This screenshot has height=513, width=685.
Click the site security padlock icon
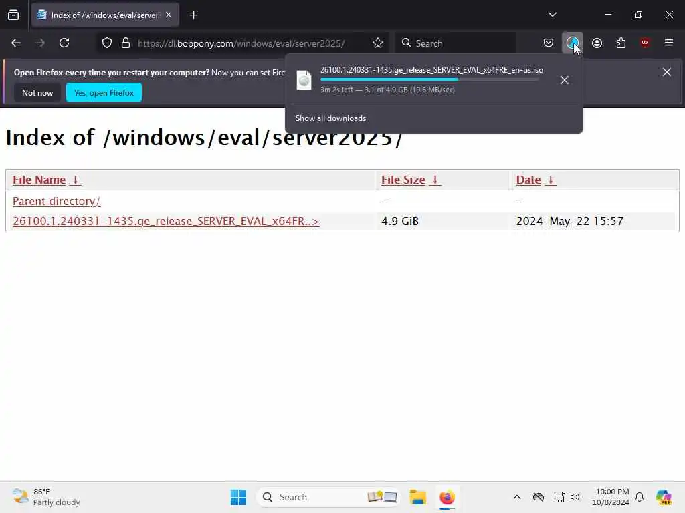126,43
